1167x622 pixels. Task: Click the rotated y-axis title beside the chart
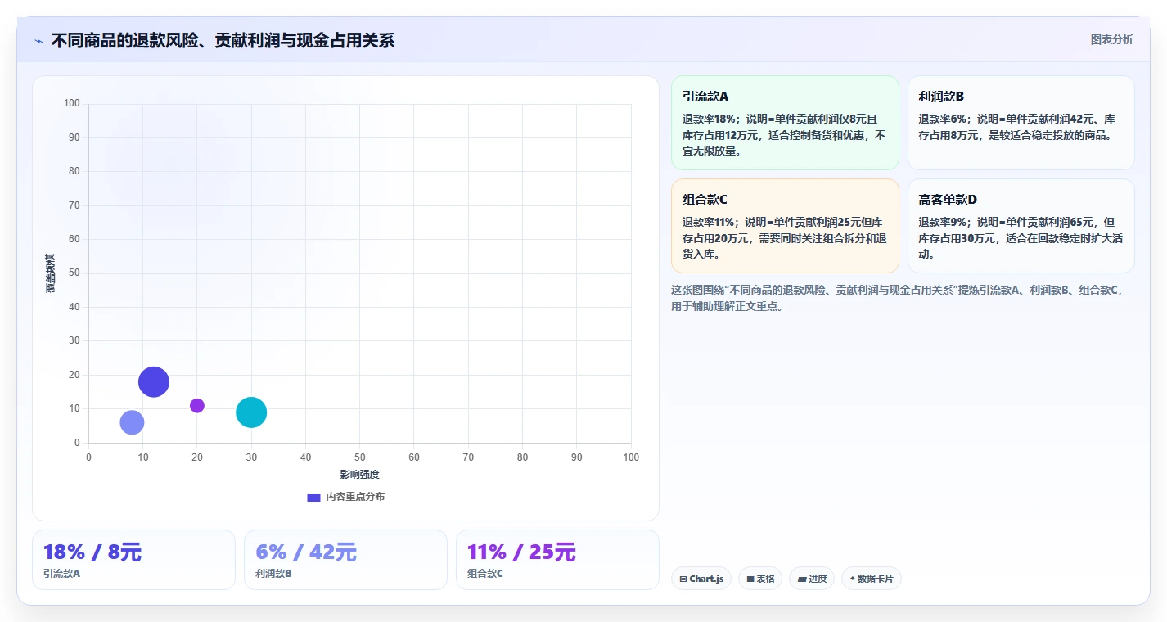tap(50, 273)
